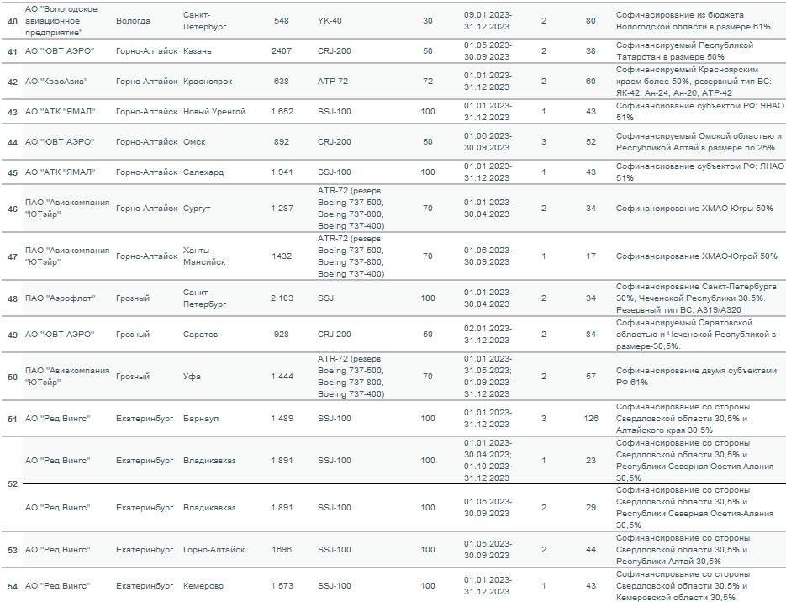Select distance value '1 489'
The height and width of the screenshot is (602, 786).
[x=282, y=419]
